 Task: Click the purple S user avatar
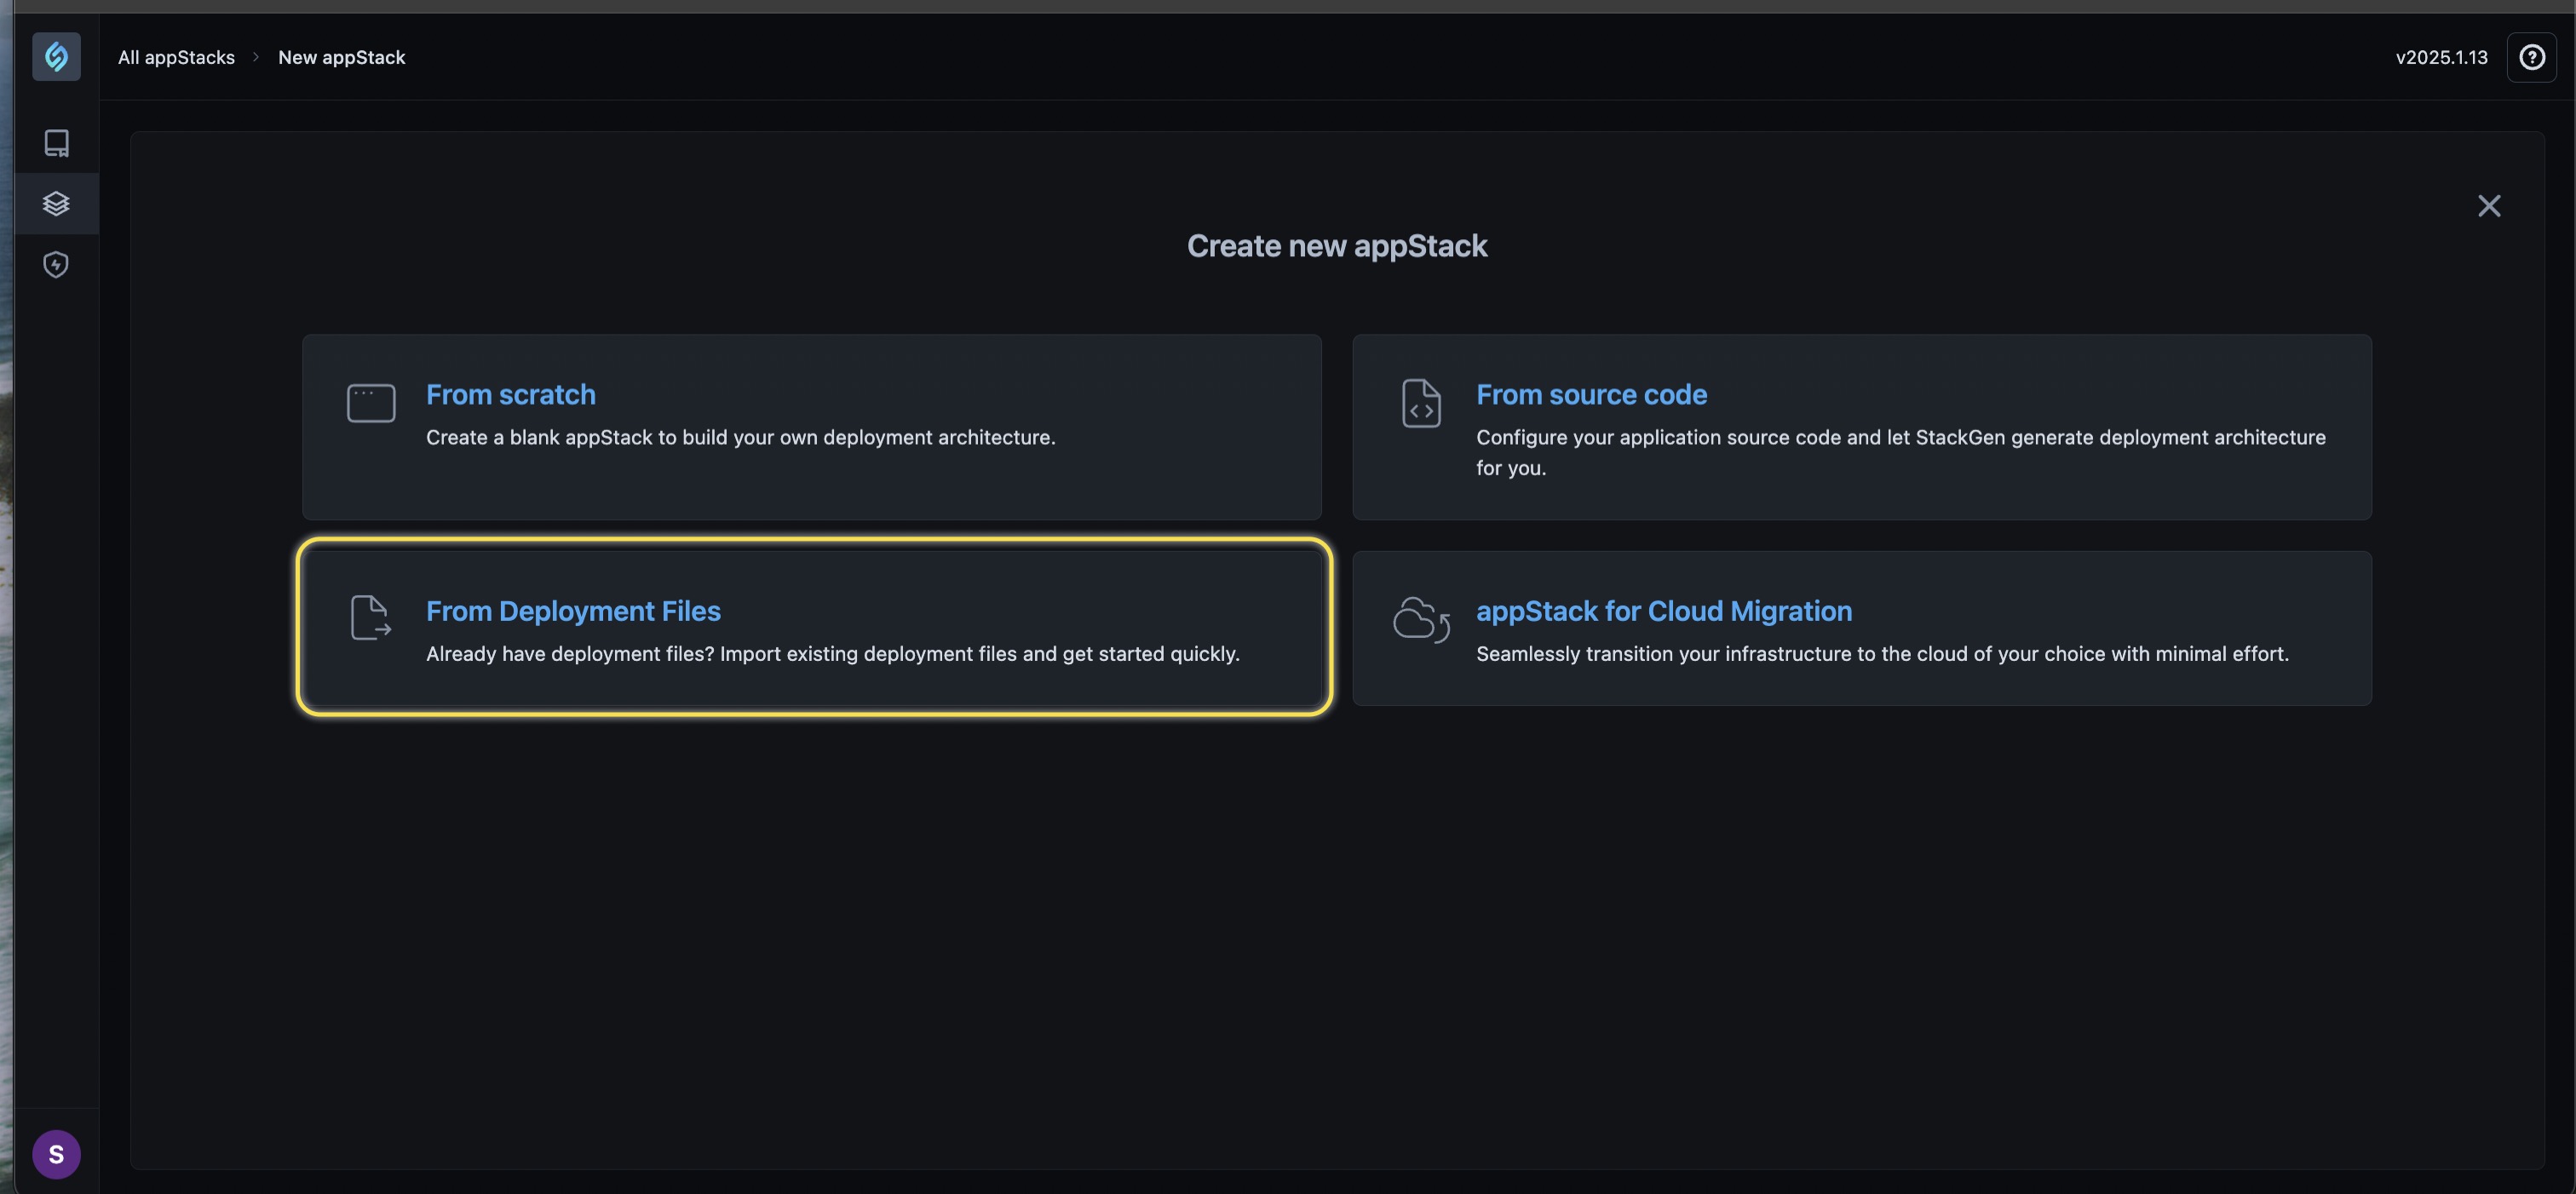(x=56, y=1154)
